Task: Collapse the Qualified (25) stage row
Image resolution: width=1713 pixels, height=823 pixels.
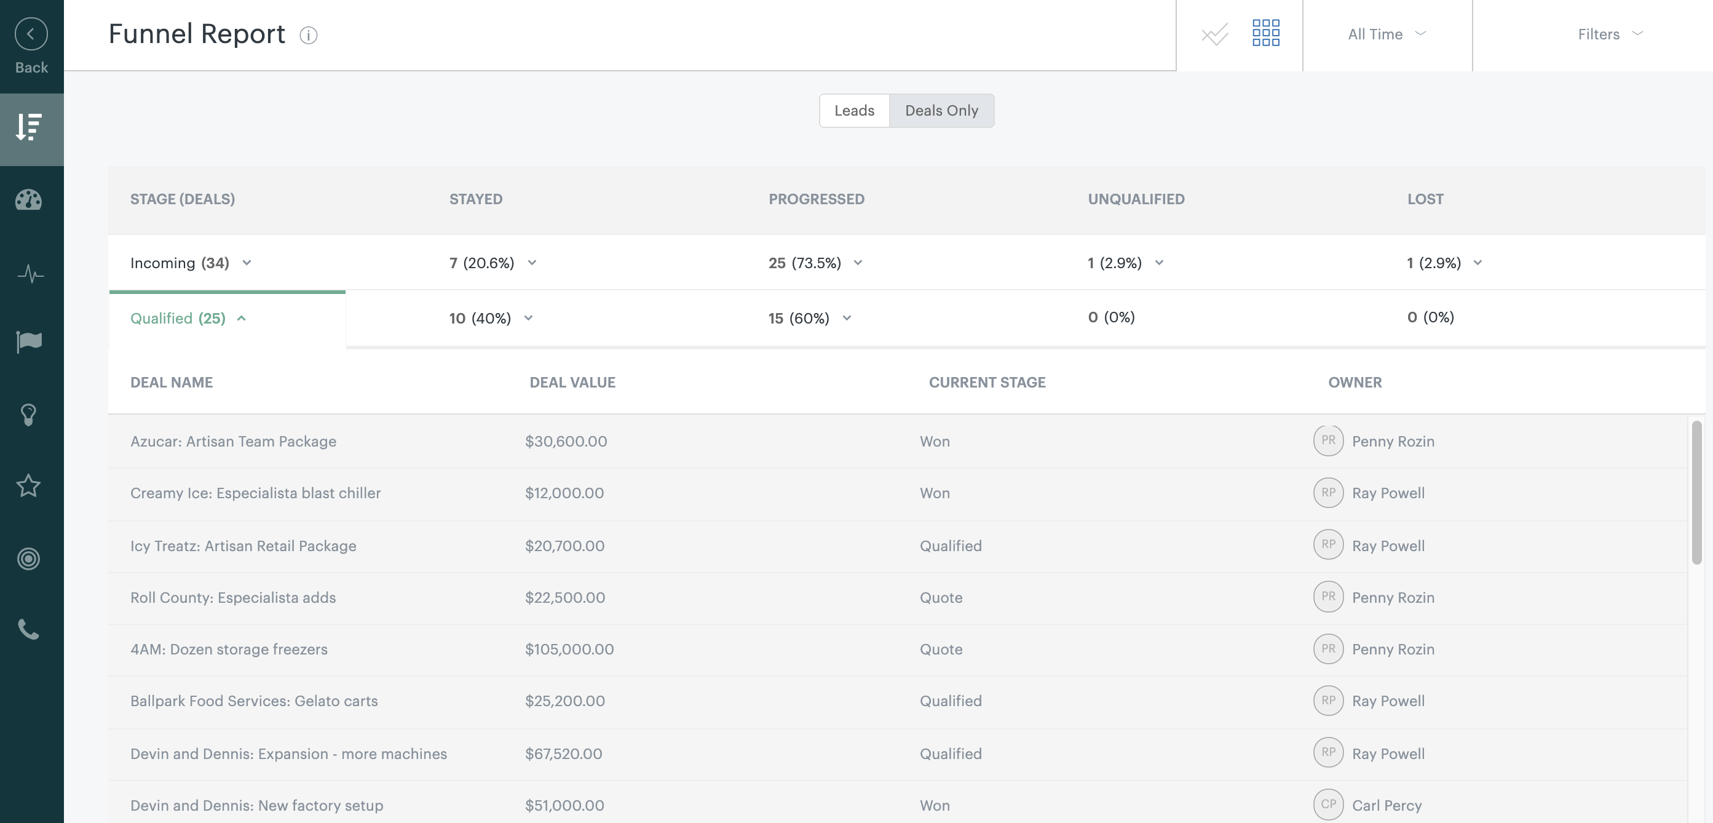Action: 242,318
